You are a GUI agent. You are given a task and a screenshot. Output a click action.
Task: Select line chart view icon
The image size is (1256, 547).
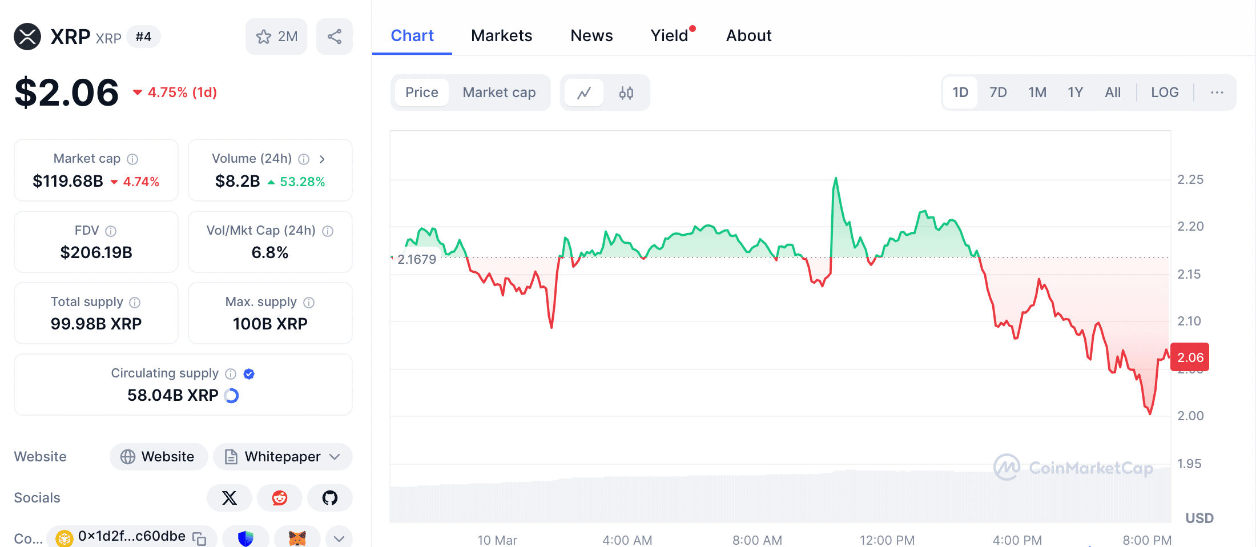pyautogui.click(x=584, y=92)
